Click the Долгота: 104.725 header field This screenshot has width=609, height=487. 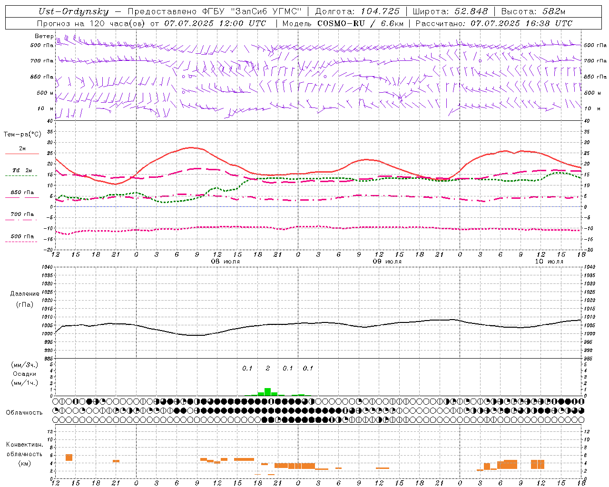(x=357, y=11)
